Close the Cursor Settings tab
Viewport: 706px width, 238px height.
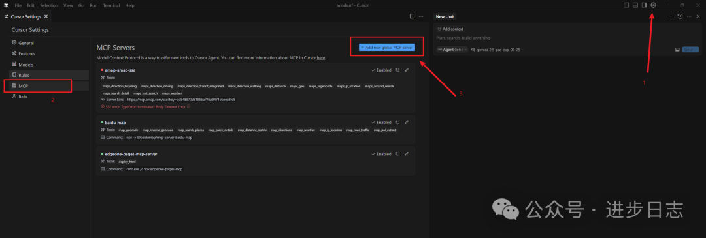click(46, 16)
